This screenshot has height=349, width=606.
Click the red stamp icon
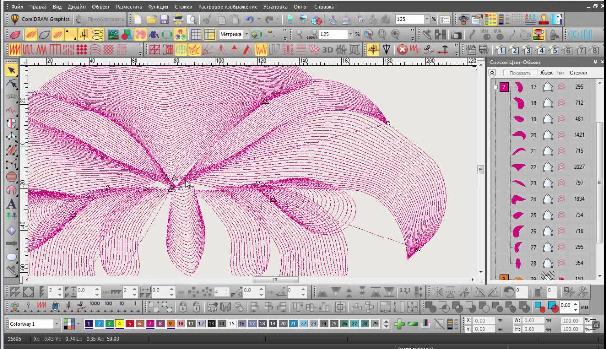544,19
